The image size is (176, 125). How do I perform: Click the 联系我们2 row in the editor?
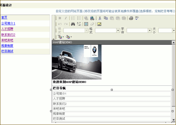(x=112, y=104)
